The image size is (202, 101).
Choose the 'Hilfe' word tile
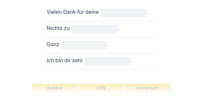[101, 88]
